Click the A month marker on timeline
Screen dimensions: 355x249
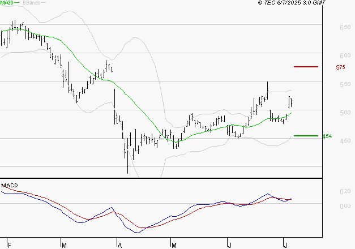pos(120,246)
